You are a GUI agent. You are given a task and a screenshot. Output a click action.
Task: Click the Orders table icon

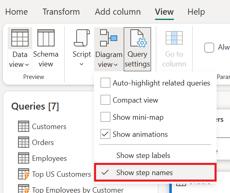pos(24,142)
